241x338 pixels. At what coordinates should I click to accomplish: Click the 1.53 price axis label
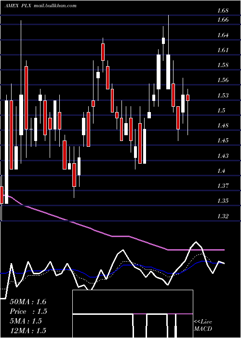pyautogui.click(x=223, y=95)
